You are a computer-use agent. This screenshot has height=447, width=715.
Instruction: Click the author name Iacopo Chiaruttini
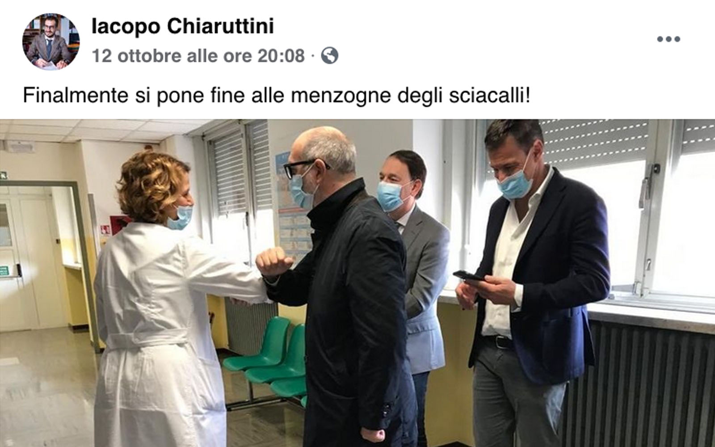tap(182, 27)
